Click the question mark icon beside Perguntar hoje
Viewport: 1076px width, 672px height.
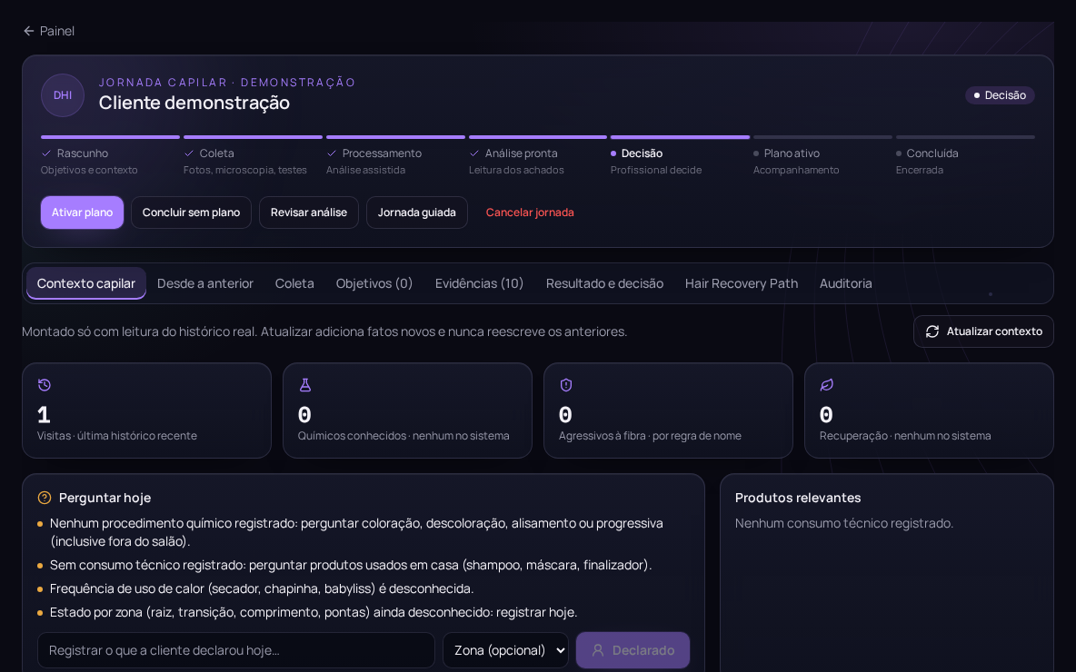tap(45, 498)
